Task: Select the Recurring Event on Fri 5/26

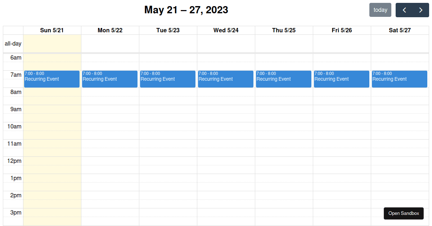Action: (341, 79)
